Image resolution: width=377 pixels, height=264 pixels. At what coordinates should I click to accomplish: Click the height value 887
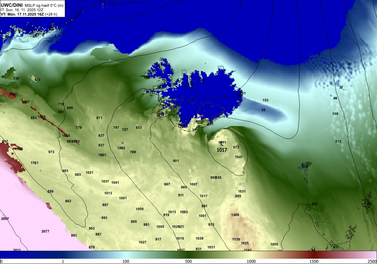[98, 234]
